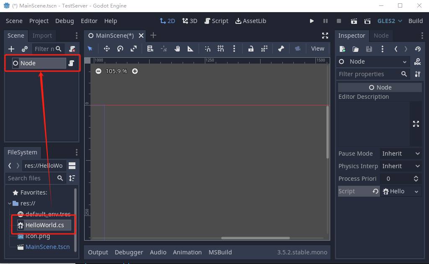Image resolution: width=429 pixels, height=264 pixels.
Task: Switch to the Import tab
Action: [42, 36]
